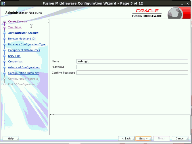Click into the Confirm Password field

tap(132, 73)
